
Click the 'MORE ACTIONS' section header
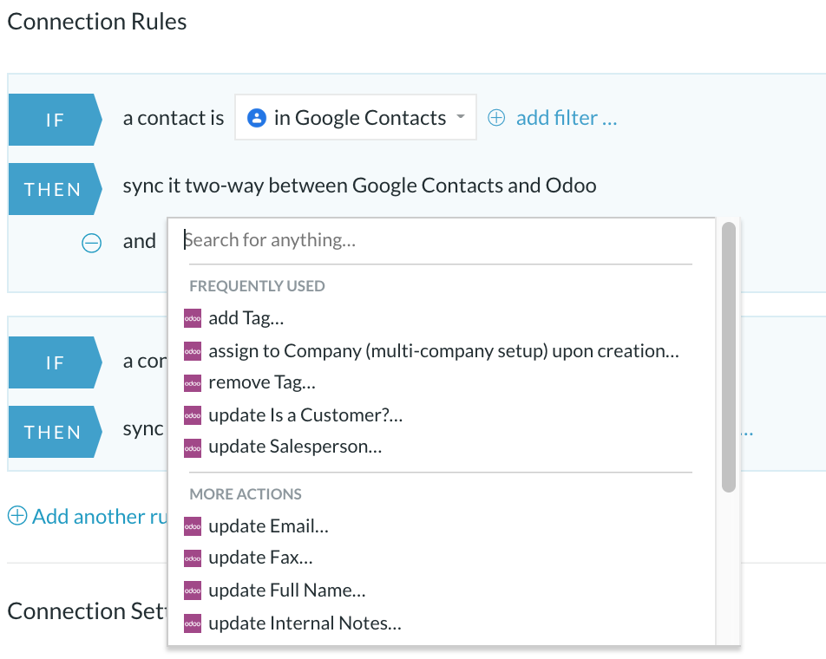pos(246,493)
